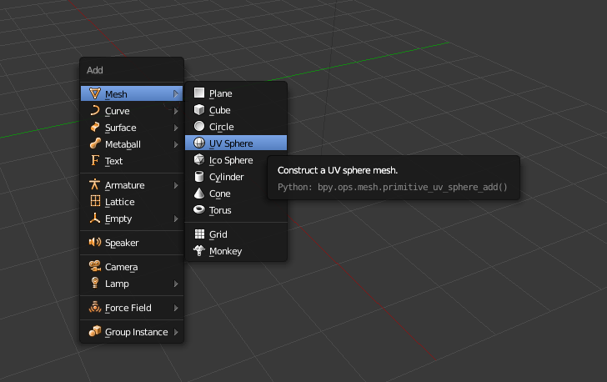The height and width of the screenshot is (382, 607).
Task: Open the Curve menu entry
Action: pos(132,111)
